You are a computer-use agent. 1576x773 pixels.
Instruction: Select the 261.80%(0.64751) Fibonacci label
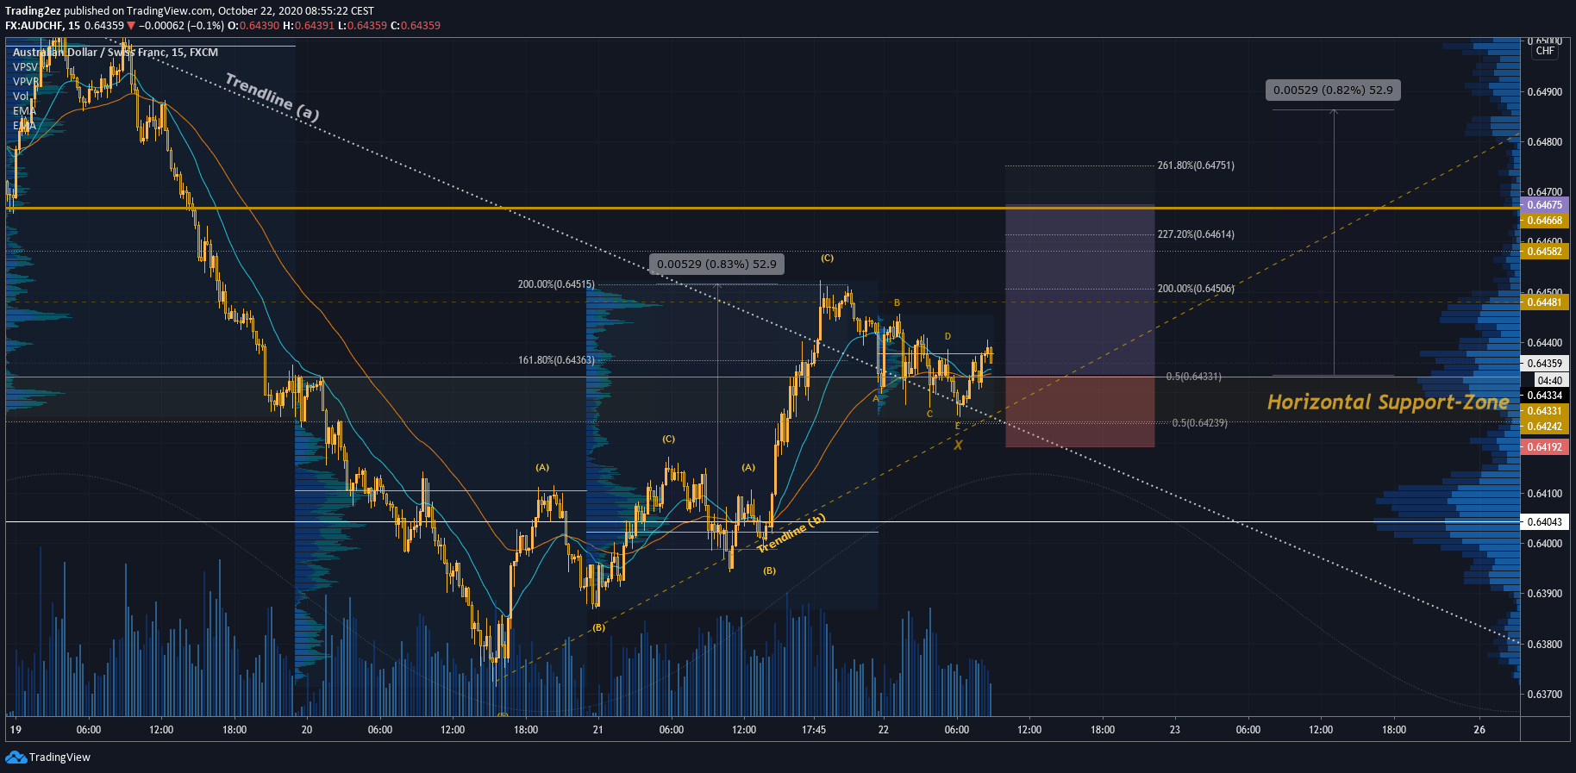coord(1196,165)
